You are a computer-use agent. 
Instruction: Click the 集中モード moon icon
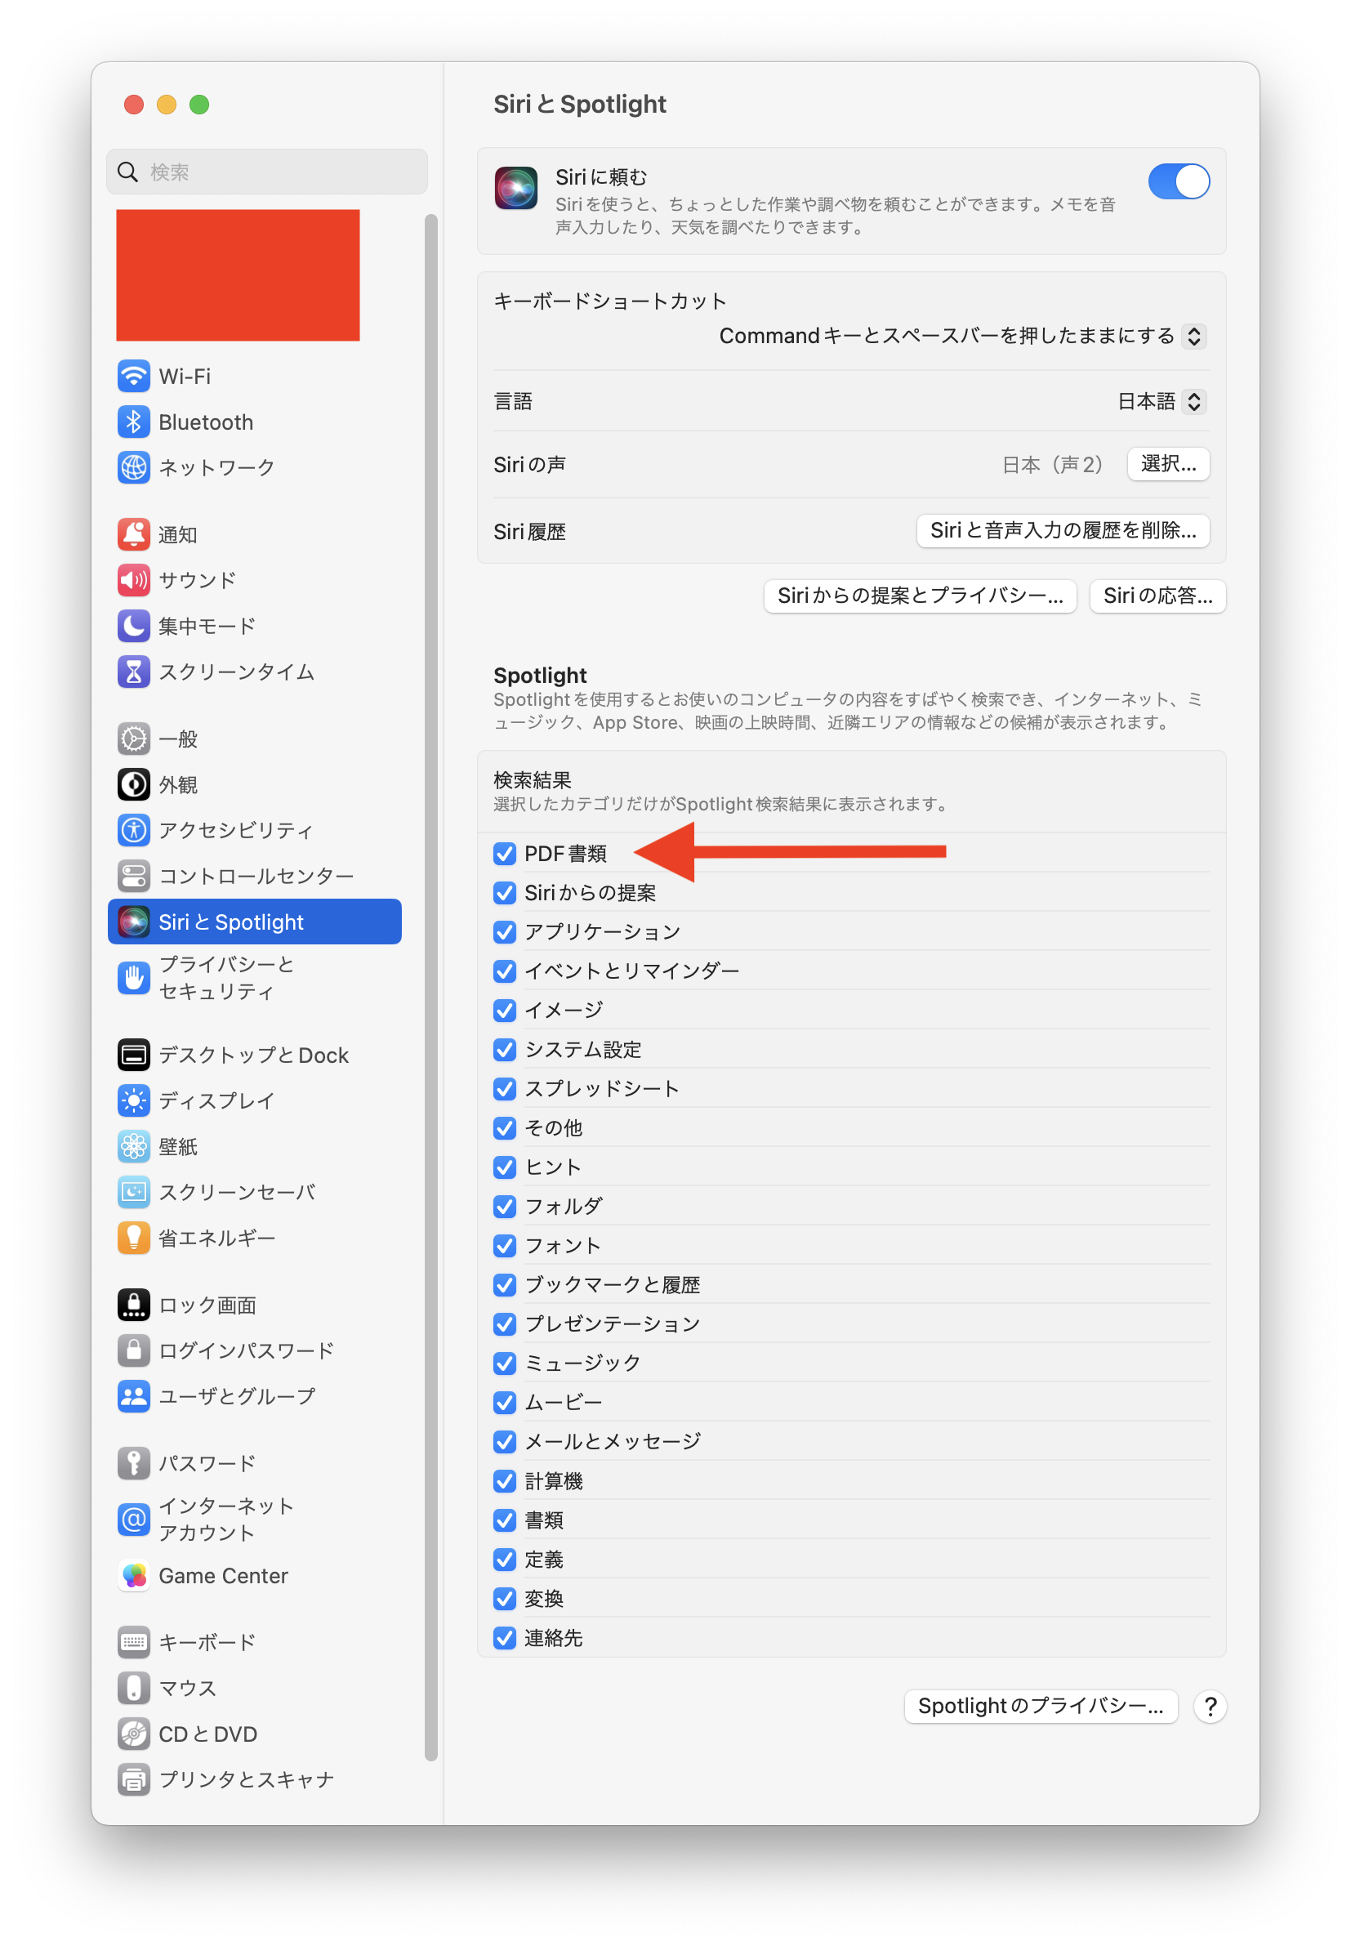tap(134, 627)
